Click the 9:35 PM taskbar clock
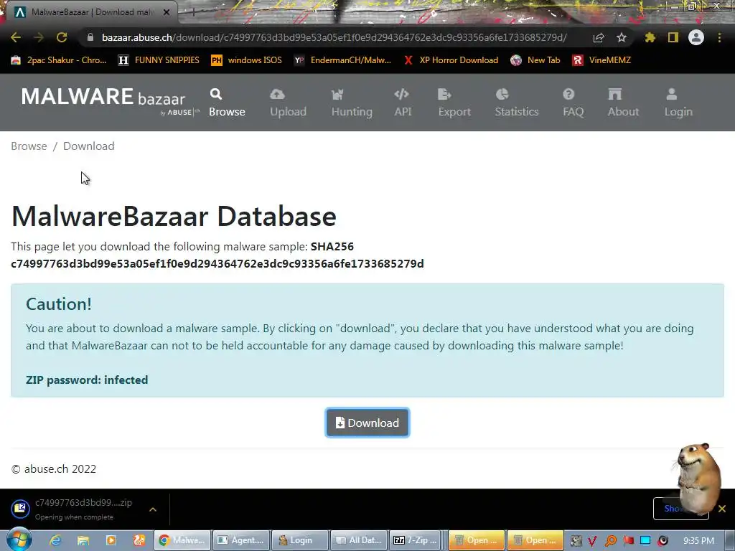 tap(698, 541)
